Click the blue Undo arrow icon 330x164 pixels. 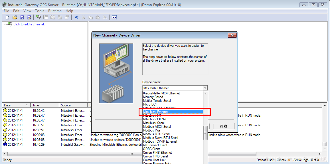tap(77, 17)
